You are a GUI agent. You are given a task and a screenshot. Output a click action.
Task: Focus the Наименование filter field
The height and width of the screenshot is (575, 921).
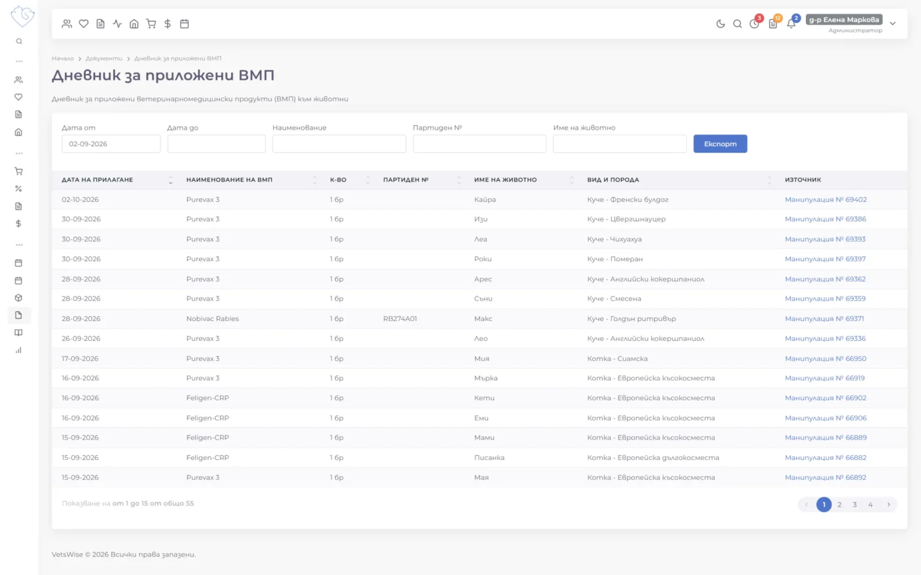339,144
